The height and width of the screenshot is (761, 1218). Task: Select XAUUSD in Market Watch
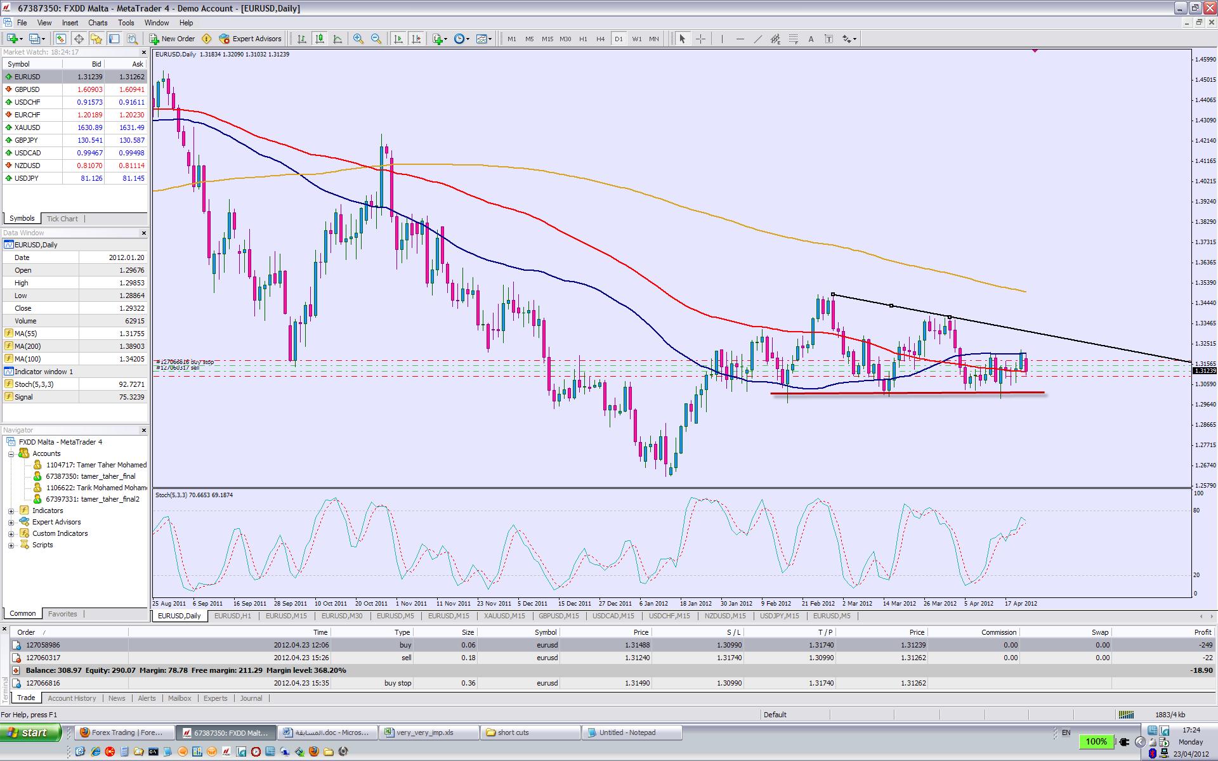(x=75, y=127)
